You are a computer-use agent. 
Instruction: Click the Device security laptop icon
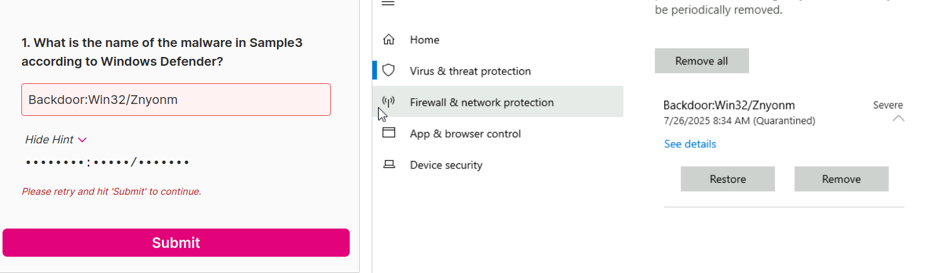[389, 165]
